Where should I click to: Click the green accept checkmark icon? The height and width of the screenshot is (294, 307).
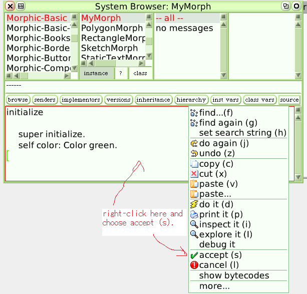194,255
